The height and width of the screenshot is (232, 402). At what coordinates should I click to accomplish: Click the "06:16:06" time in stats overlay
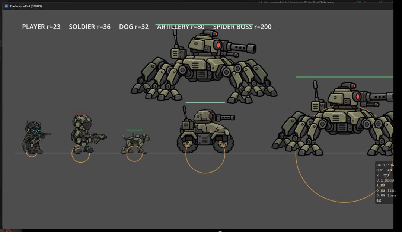click(x=385, y=165)
